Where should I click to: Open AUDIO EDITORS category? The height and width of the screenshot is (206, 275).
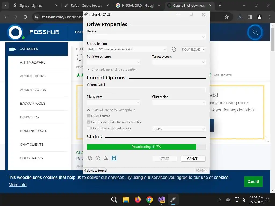[32, 76]
